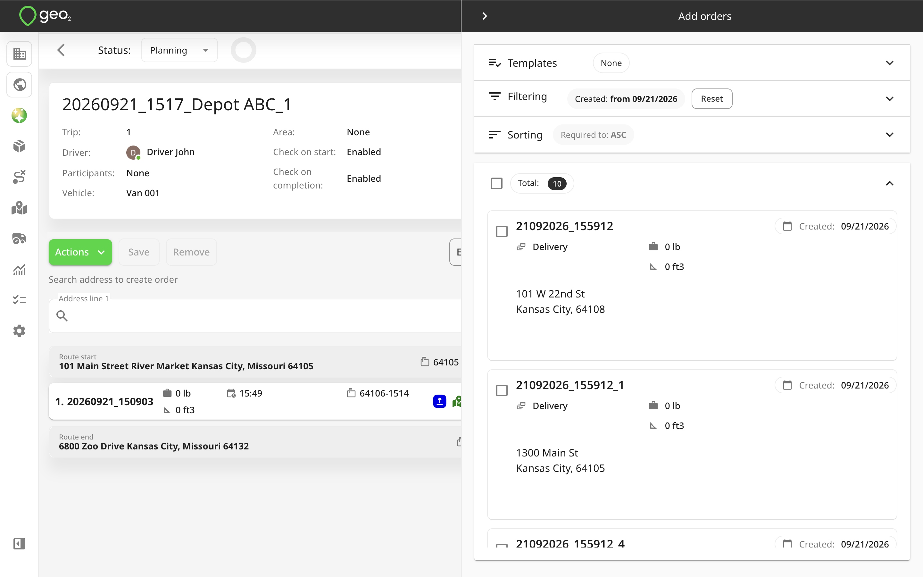The image size is (923, 577).
Task: Close the Add orders panel with chevron
Action: (x=484, y=16)
